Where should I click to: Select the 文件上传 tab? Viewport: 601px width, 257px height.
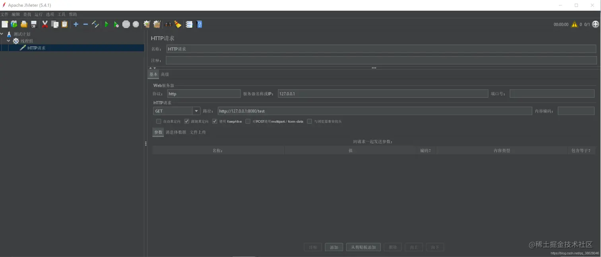[x=198, y=132]
